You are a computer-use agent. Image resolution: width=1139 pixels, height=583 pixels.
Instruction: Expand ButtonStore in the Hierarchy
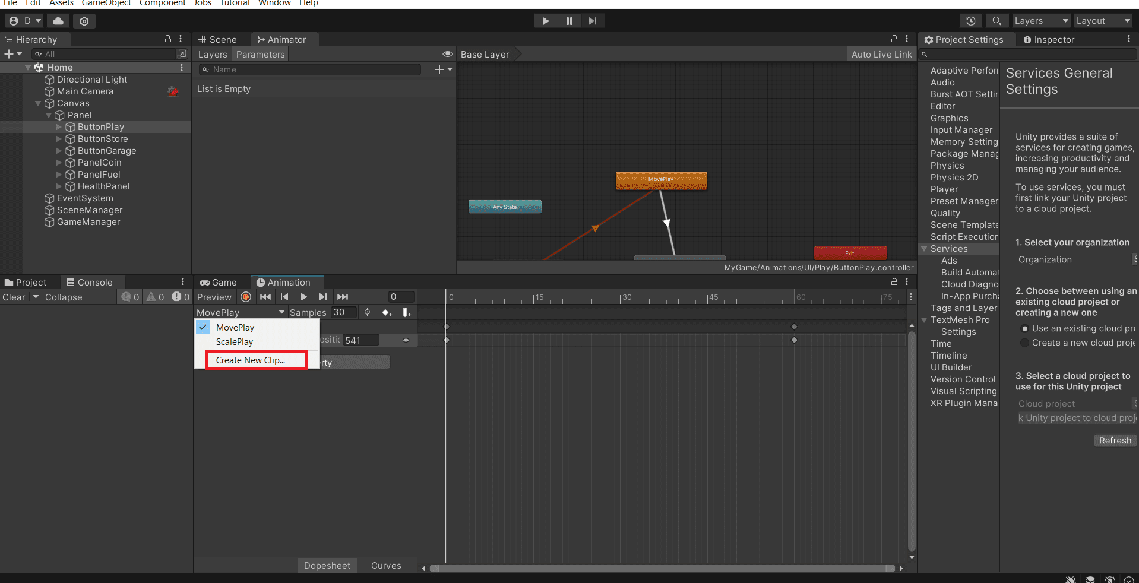[x=58, y=139]
